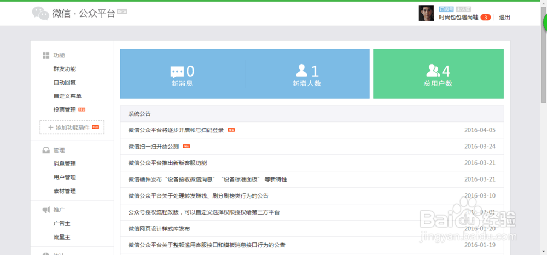
Task: Open 广告主 in the sidebar
Action: tap(62, 223)
